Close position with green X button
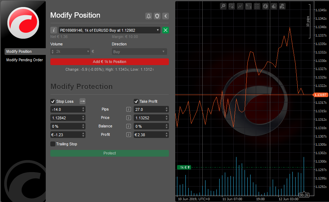 pyautogui.click(x=165, y=30)
